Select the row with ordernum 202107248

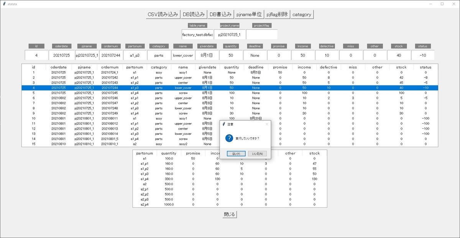click(x=230, y=108)
